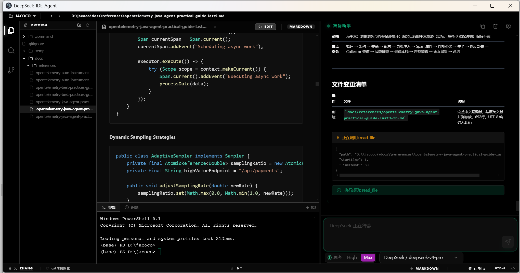Viewport: 520px width, 273px height.
Task: Copy the assistant conversation icon
Action: click(482, 26)
